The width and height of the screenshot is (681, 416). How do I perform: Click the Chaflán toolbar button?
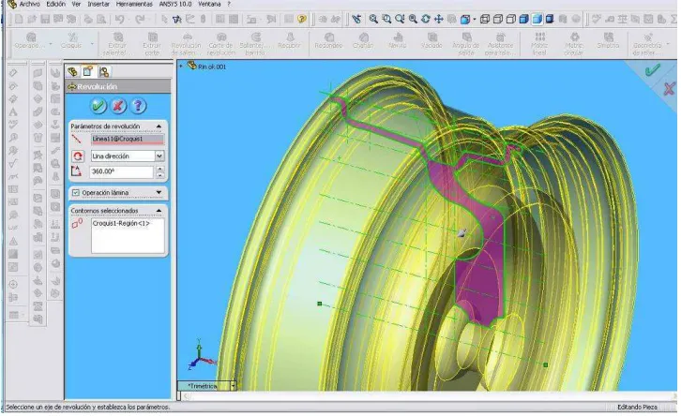(x=363, y=41)
